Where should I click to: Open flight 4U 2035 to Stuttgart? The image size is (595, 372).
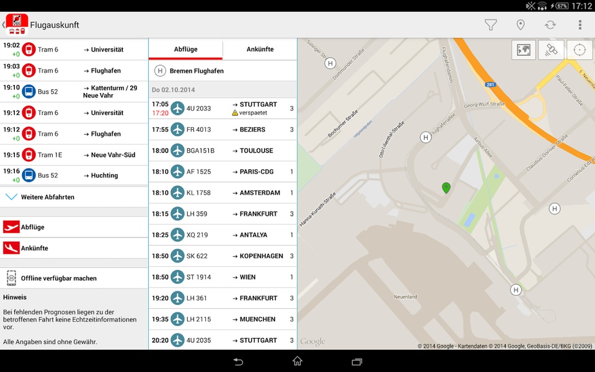(223, 340)
